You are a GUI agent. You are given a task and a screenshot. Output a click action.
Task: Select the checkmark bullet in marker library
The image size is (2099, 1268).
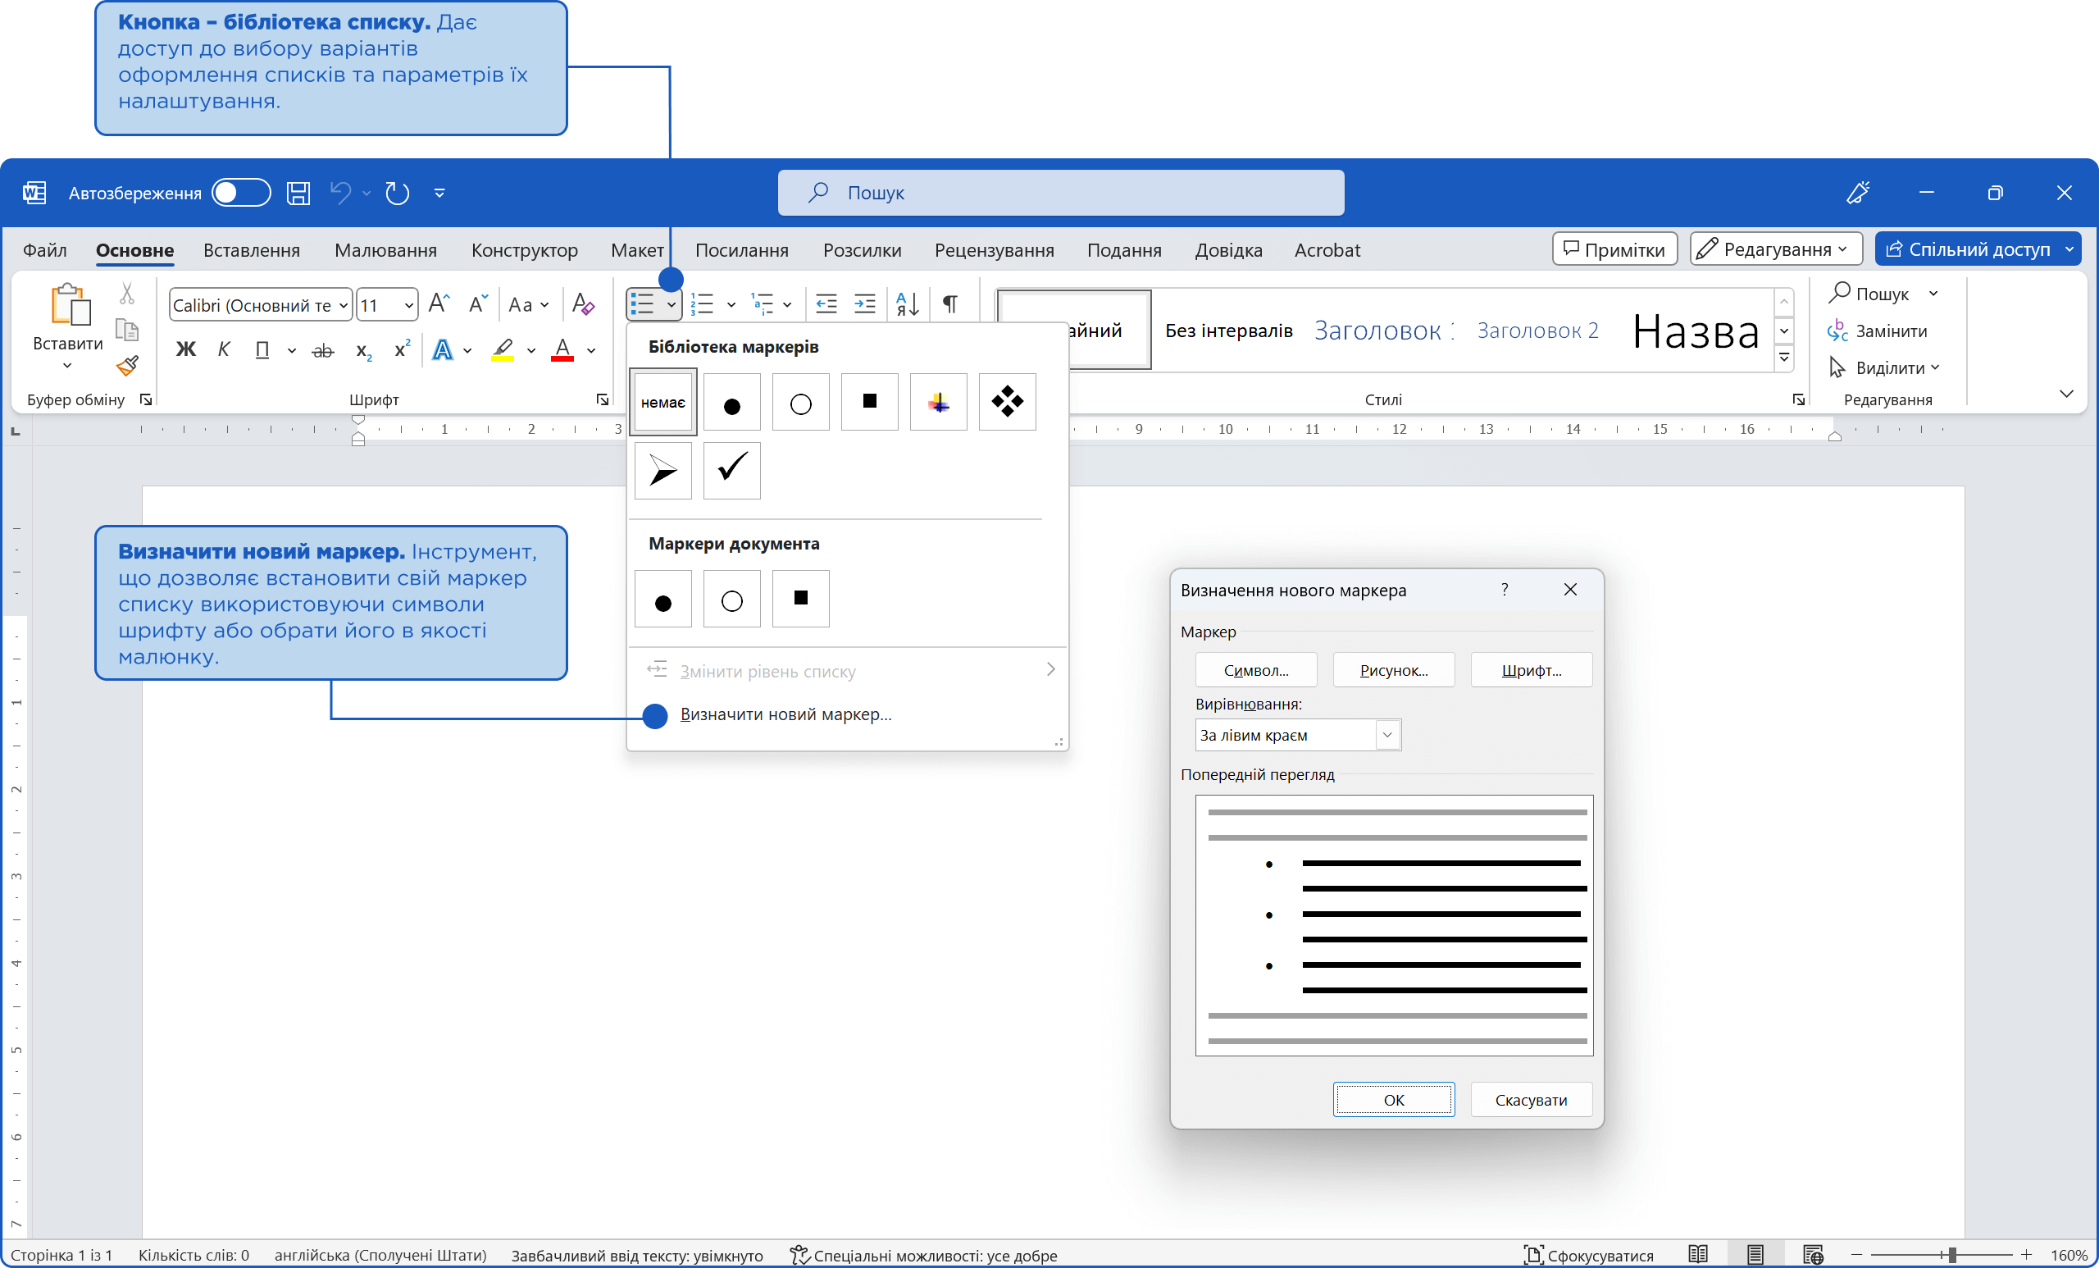[731, 469]
